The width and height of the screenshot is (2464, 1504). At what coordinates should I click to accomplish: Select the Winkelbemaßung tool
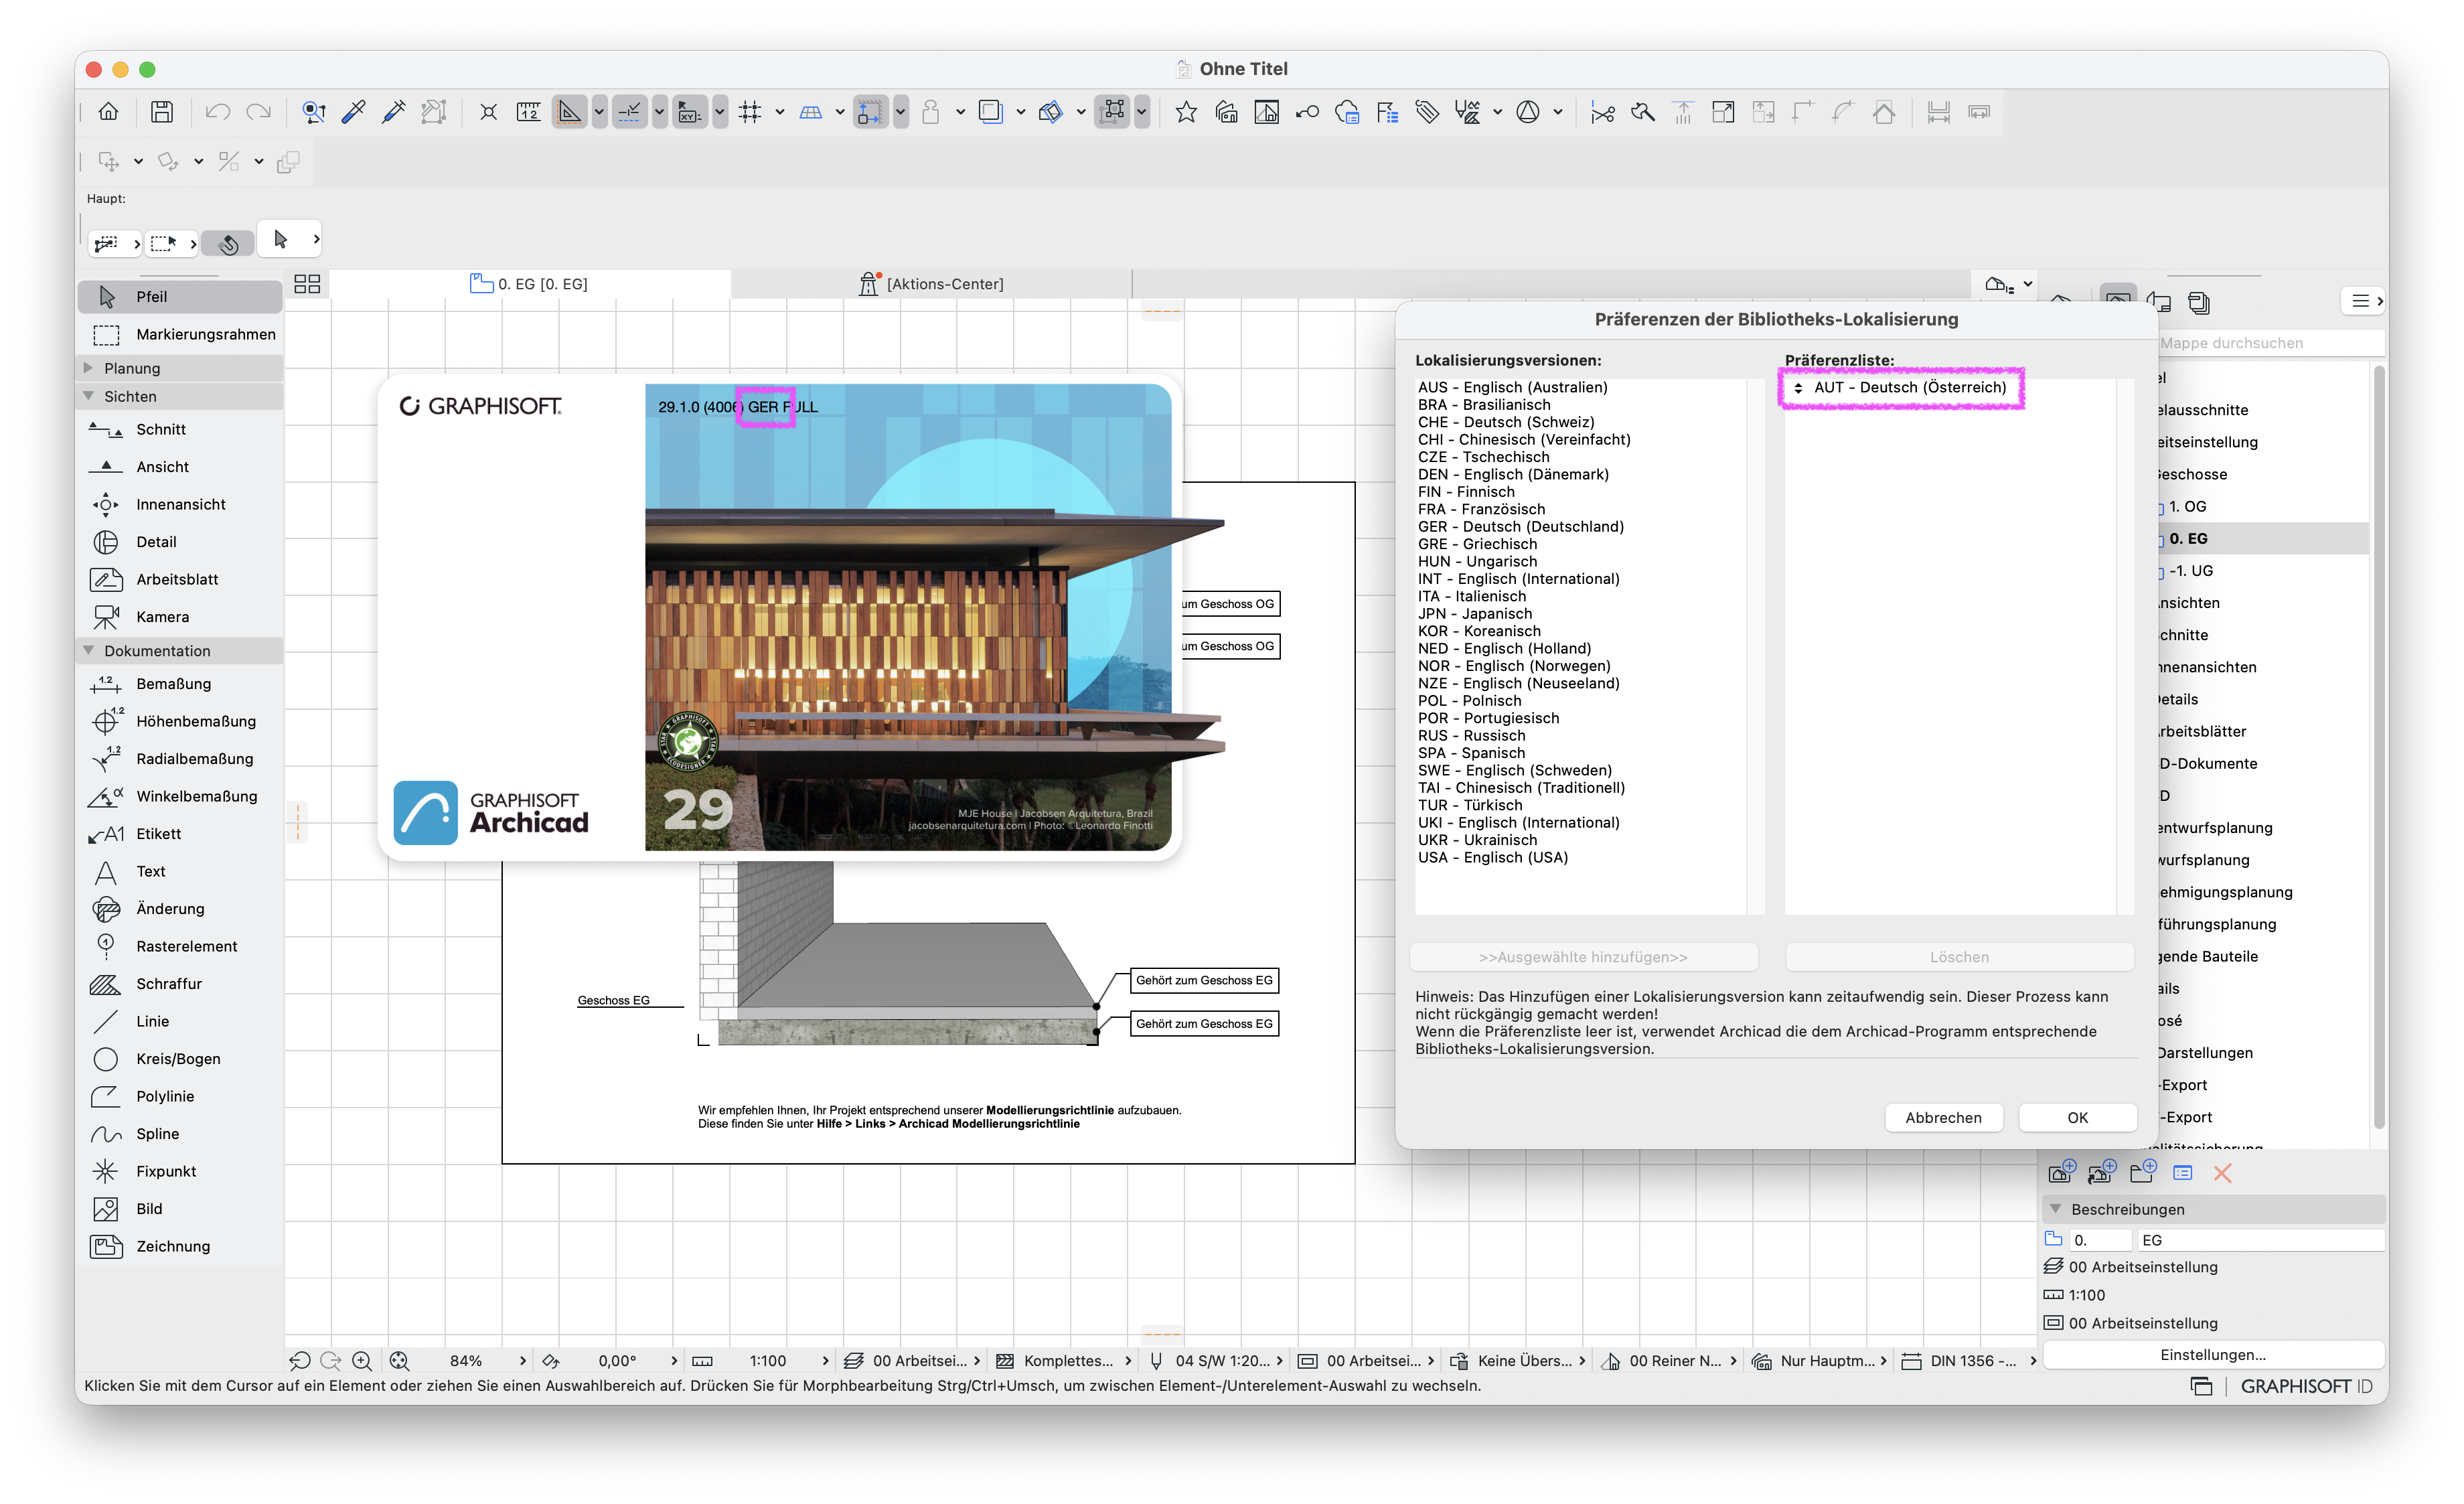(x=180, y=796)
